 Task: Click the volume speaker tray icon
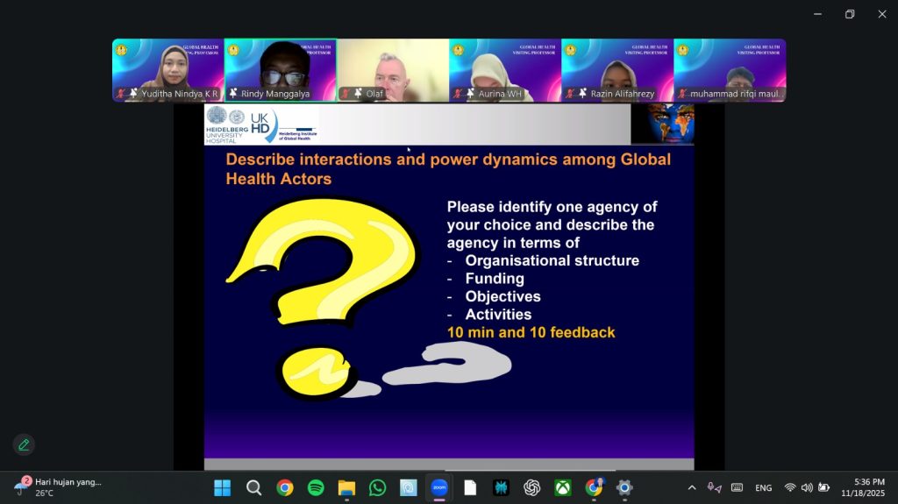pyautogui.click(x=807, y=487)
